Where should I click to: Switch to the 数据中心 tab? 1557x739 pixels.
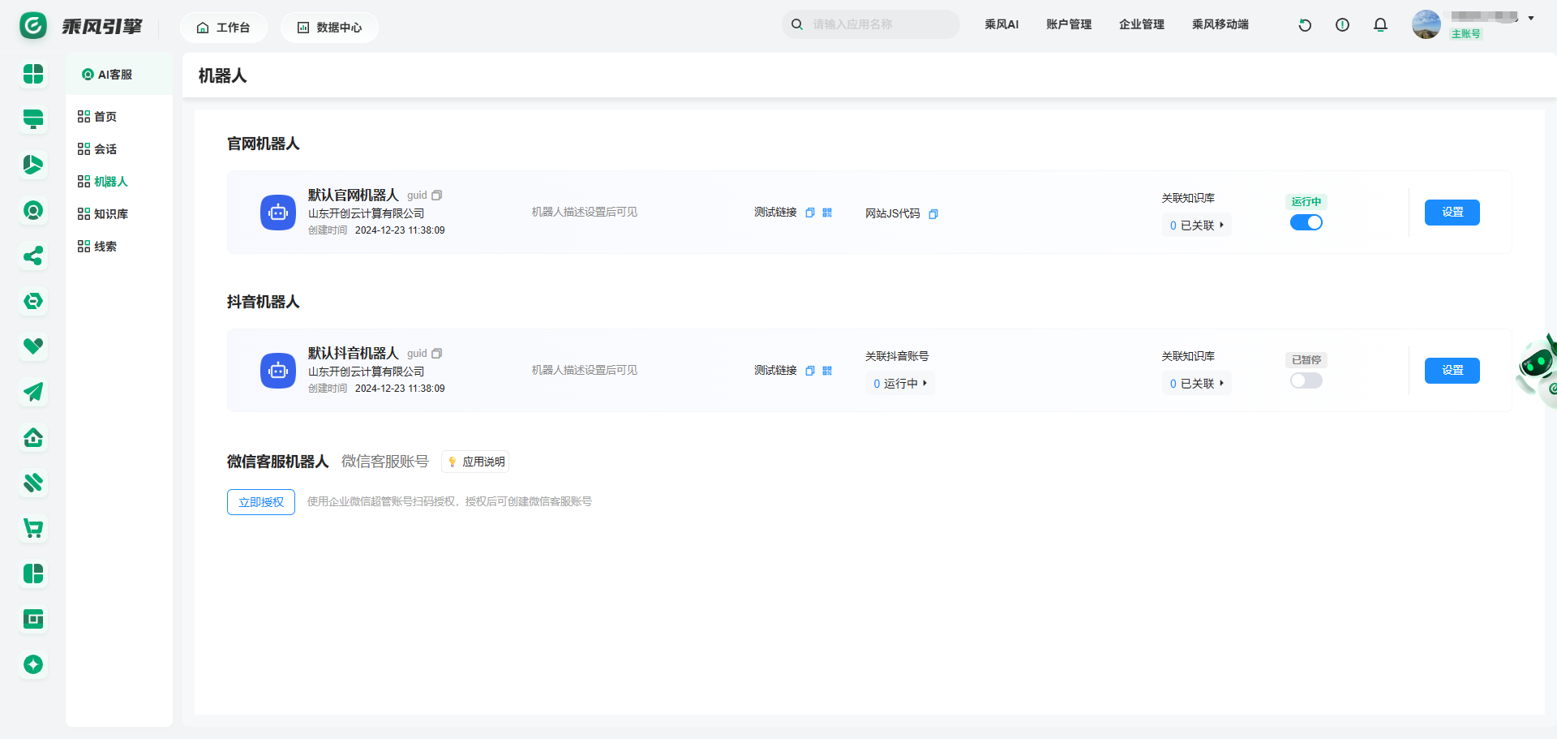point(329,28)
